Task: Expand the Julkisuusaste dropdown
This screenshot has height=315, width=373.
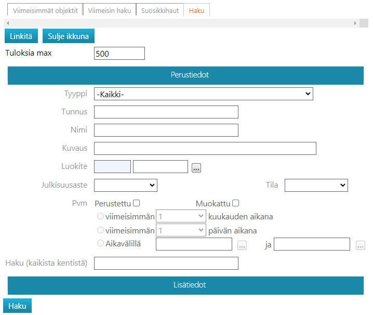Action: 125,185
